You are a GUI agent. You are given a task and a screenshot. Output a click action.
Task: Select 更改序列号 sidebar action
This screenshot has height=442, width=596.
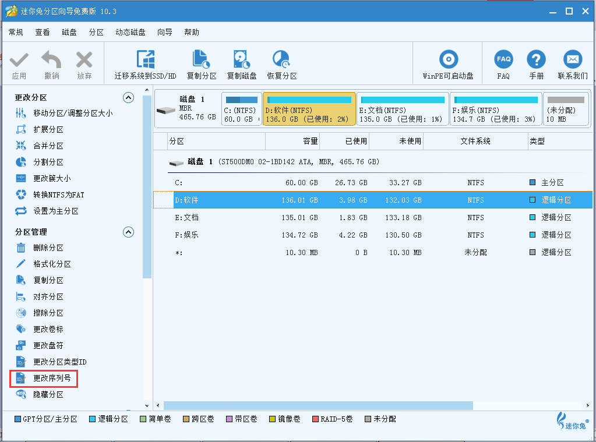coord(43,379)
